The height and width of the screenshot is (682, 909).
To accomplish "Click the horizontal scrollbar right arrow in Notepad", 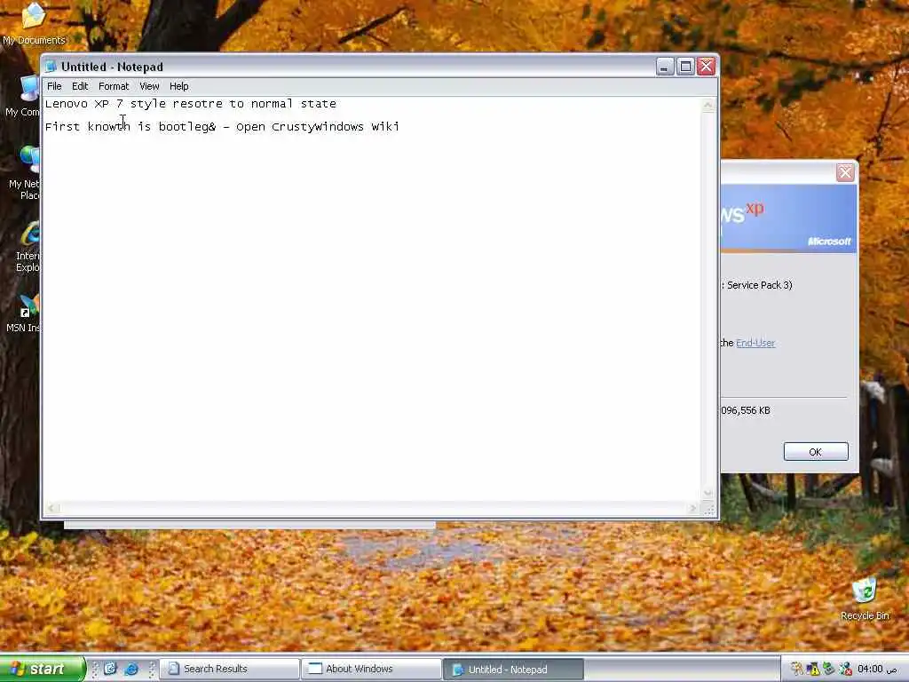I will click(692, 509).
